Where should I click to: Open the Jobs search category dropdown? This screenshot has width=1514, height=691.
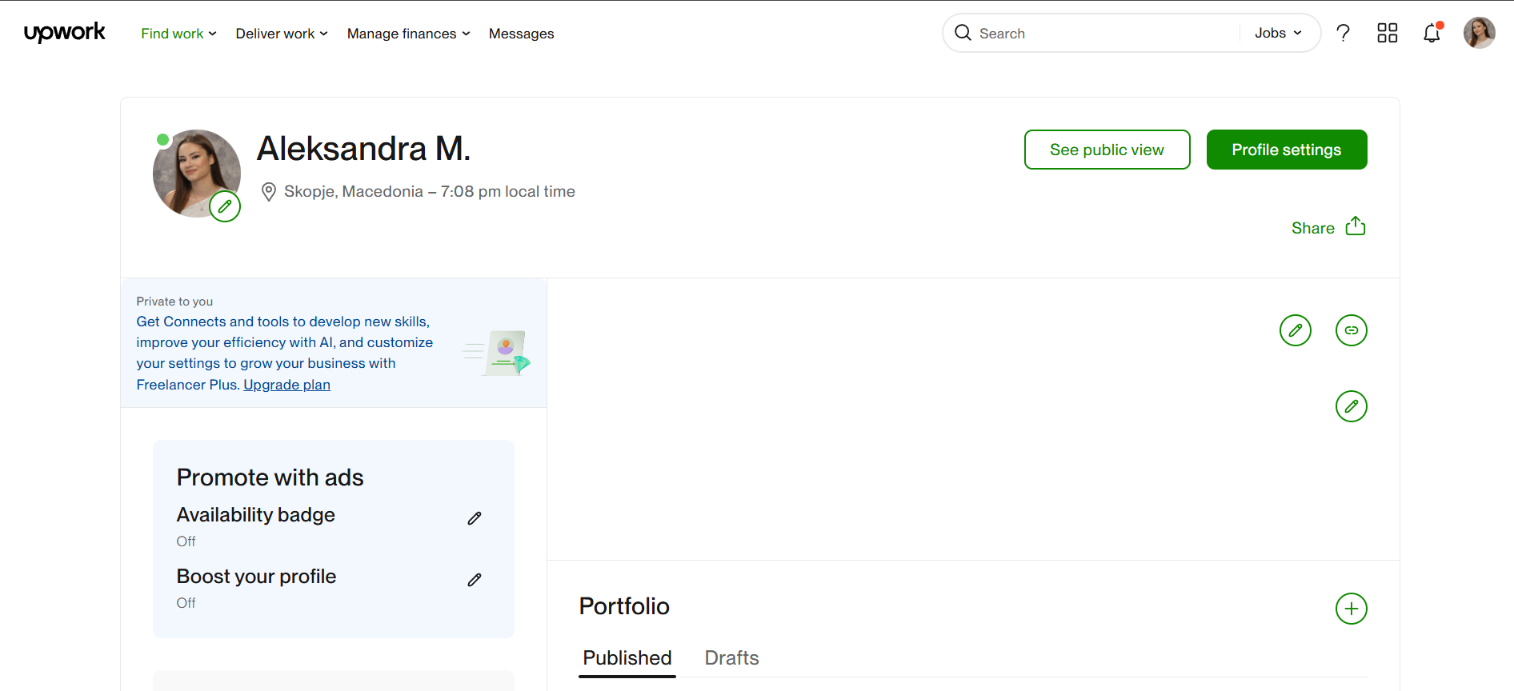coord(1278,33)
